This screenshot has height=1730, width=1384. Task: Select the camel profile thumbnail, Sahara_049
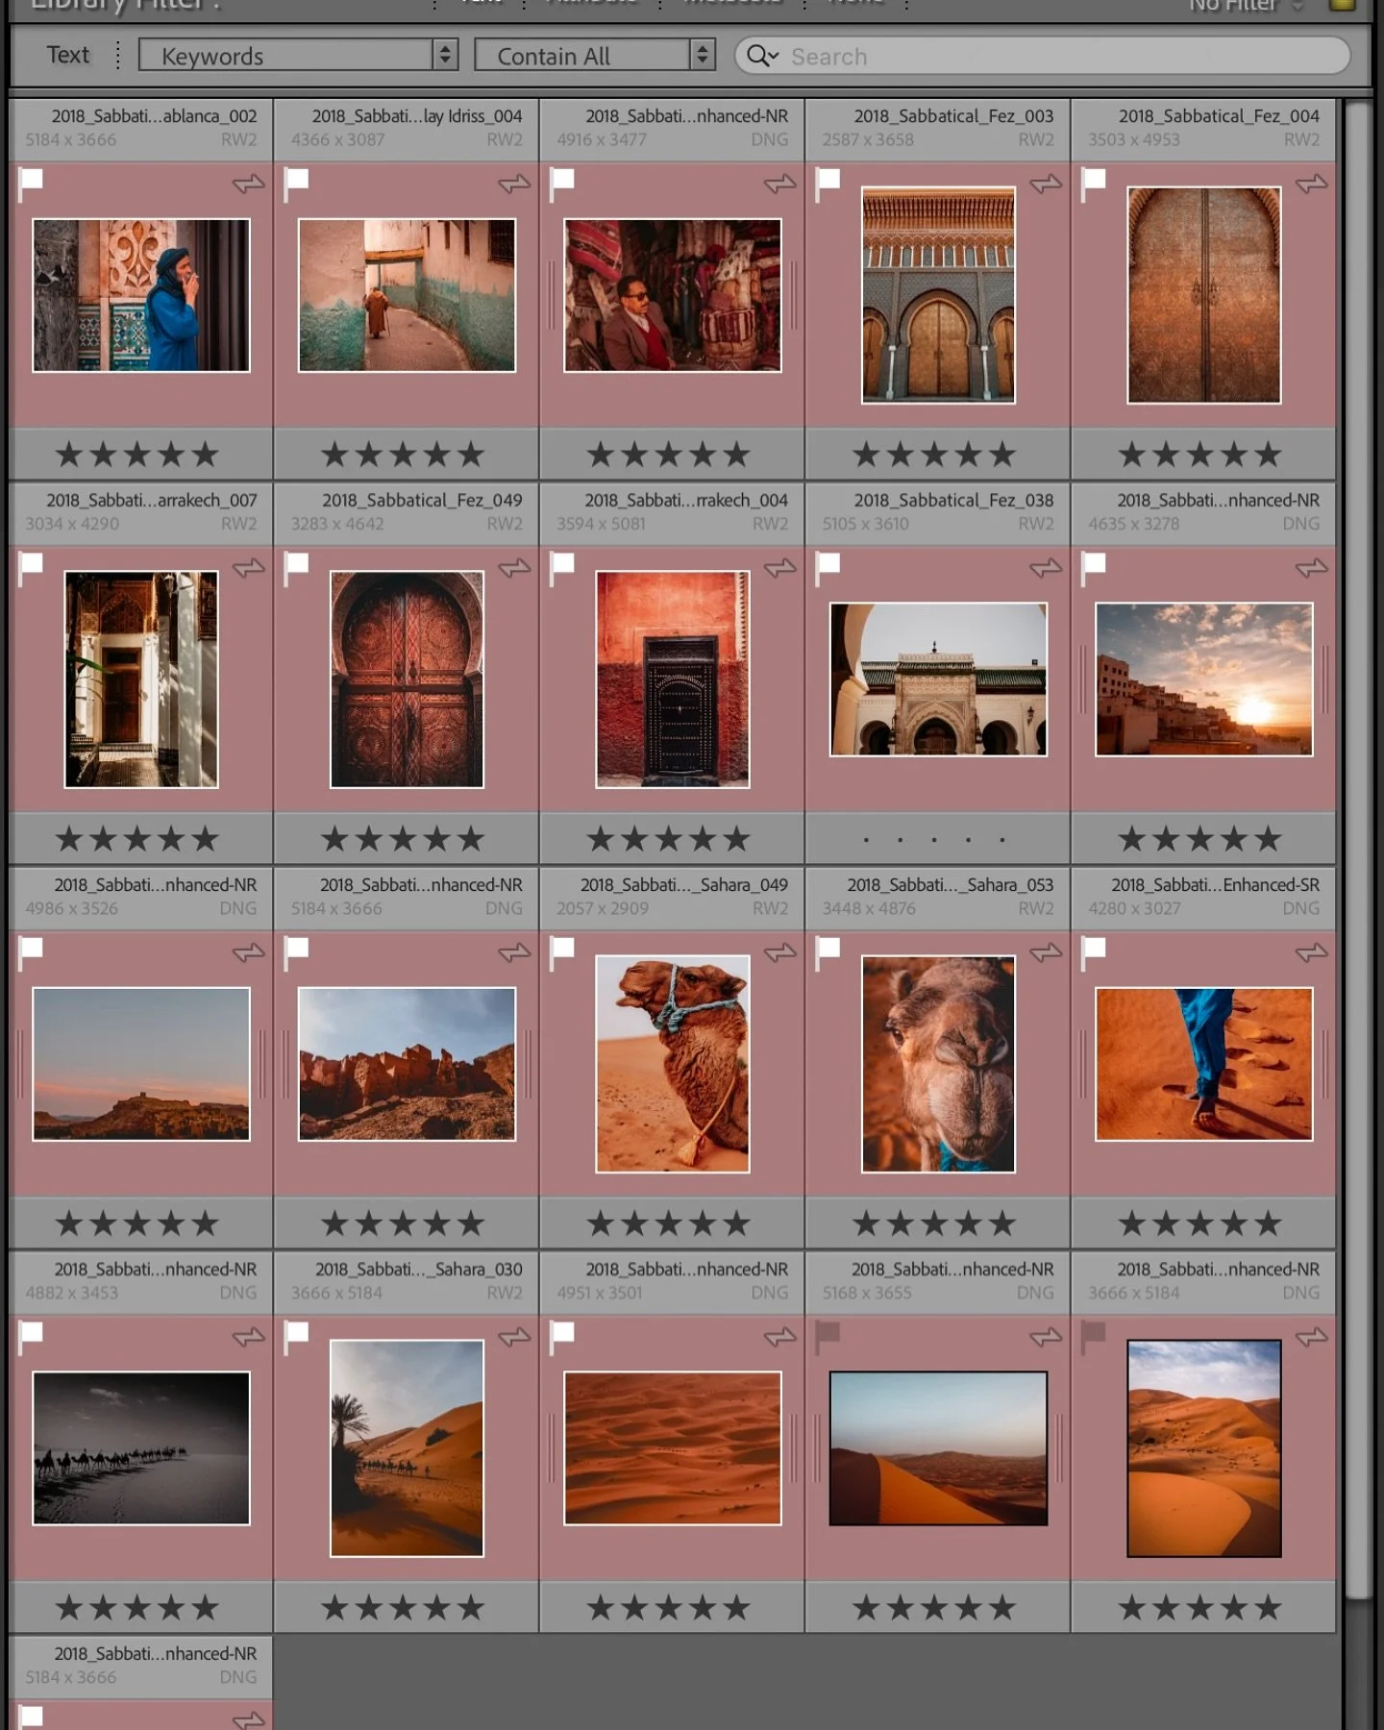[673, 1064]
